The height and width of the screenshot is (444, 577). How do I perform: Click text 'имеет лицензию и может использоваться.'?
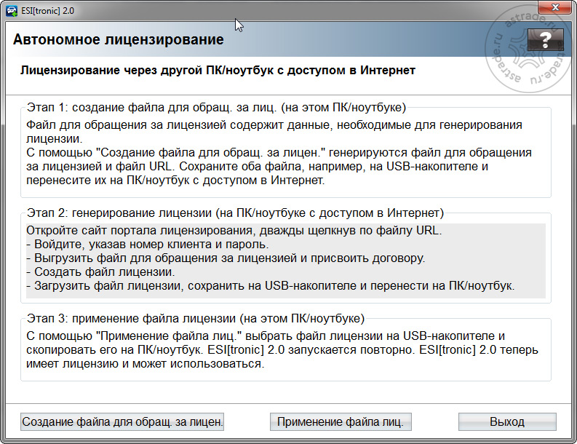[146, 364]
